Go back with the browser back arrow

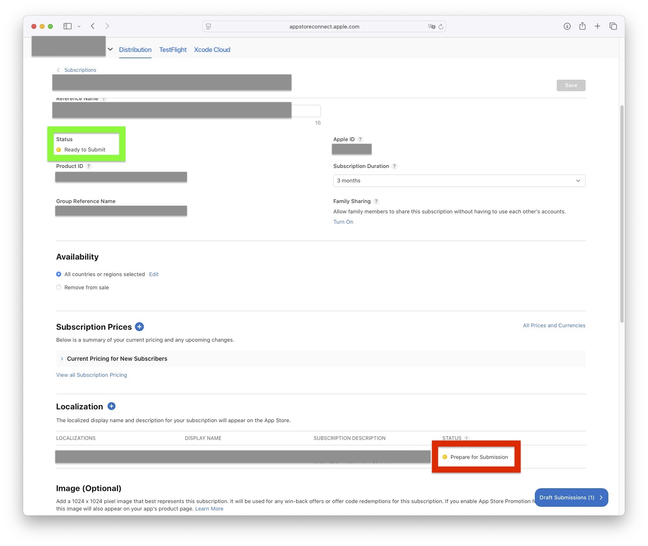93,26
